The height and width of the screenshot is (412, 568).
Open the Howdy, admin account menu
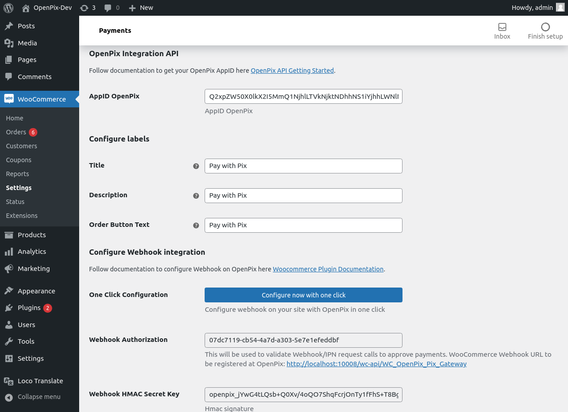click(x=532, y=8)
